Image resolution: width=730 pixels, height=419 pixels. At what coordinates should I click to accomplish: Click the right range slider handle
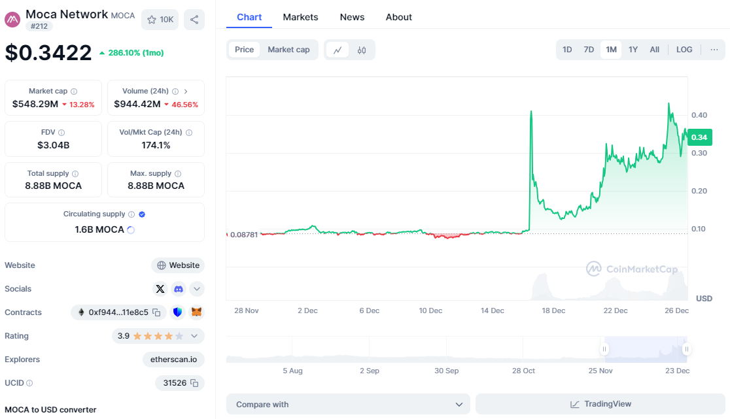pos(687,349)
